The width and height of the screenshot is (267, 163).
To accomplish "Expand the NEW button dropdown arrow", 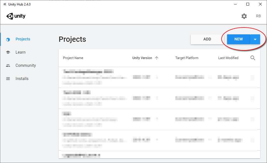I will 255,39.
